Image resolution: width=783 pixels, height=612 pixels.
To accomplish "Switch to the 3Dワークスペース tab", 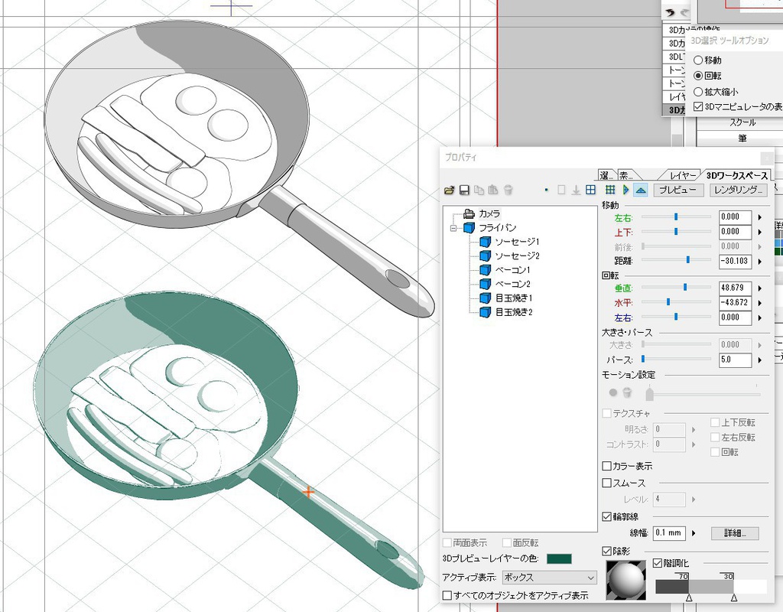I will (736, 175).
